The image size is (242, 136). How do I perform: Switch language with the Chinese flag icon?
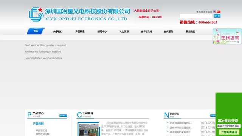point(219,12)
